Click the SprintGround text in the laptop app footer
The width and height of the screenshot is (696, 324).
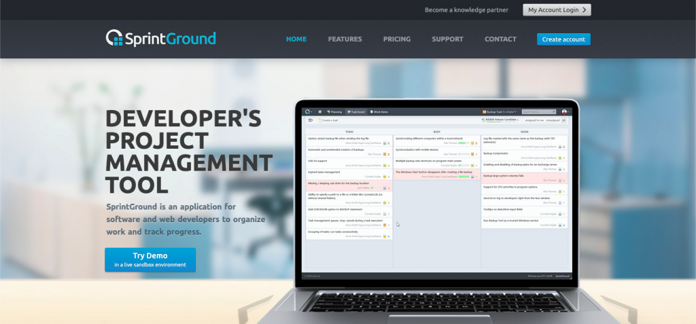[x=562, y=276]
